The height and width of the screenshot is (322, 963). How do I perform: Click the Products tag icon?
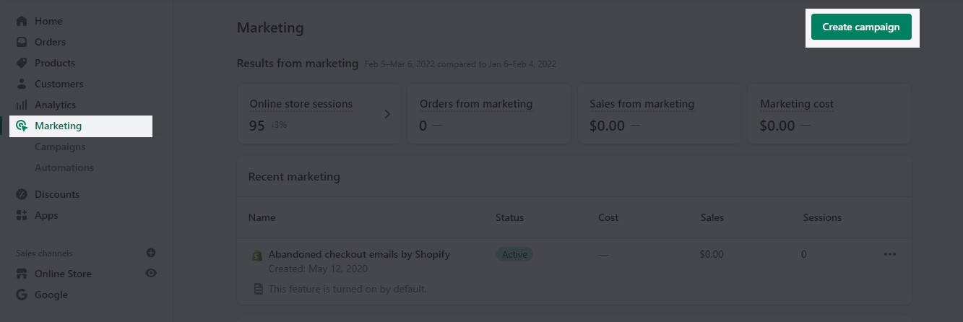22,63
